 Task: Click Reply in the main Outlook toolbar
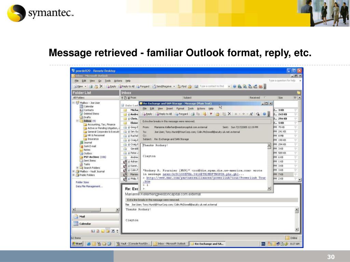(111, 86)
